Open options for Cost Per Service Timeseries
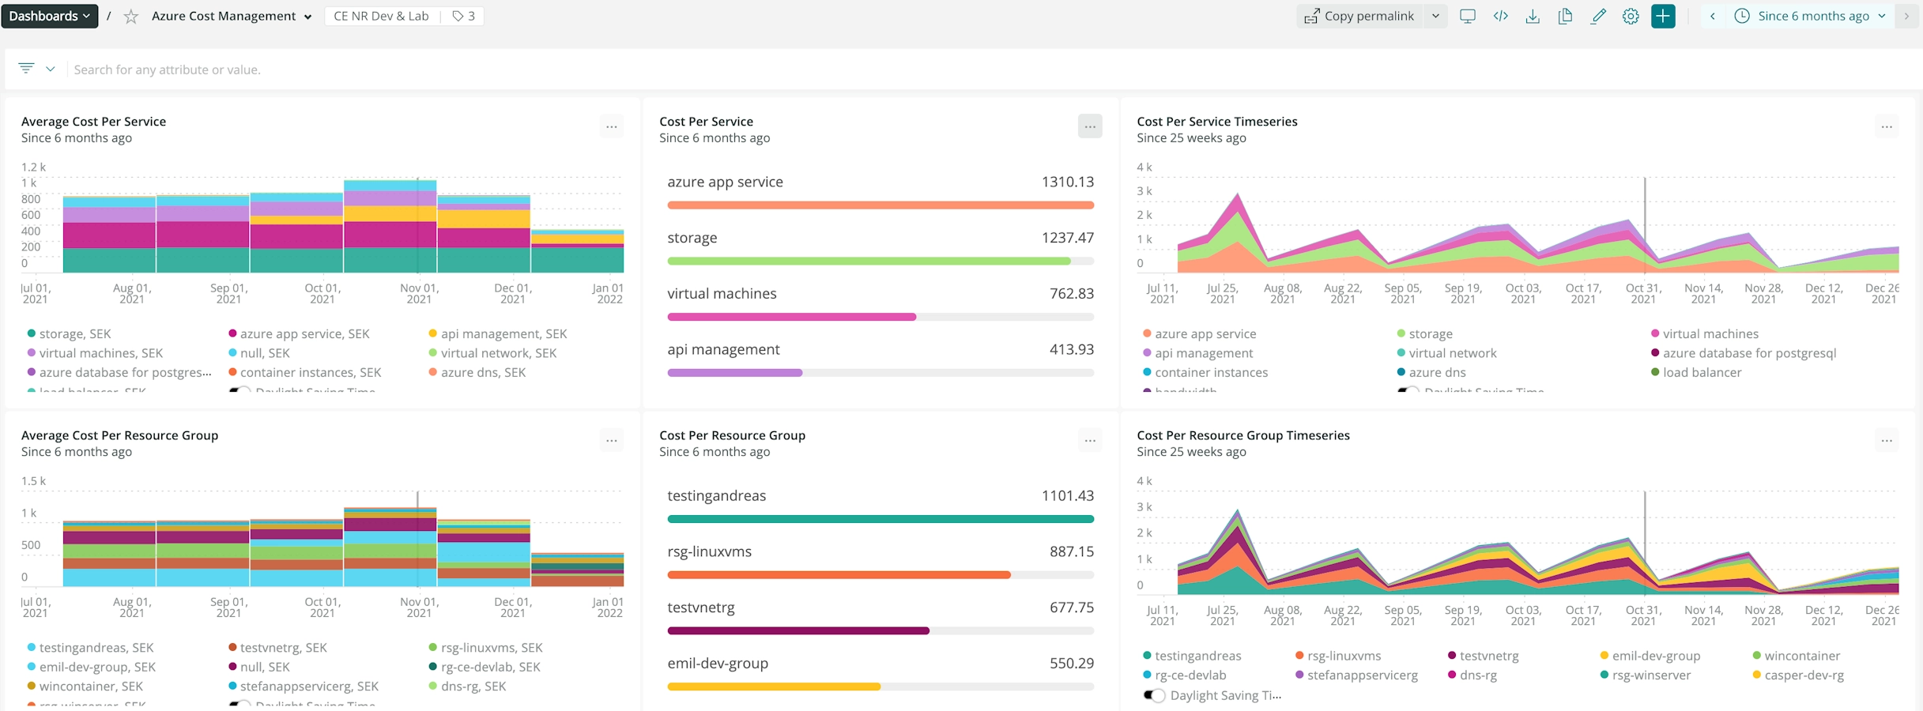The width and height of the screenshot is (1923, 711). [1887, 126]
